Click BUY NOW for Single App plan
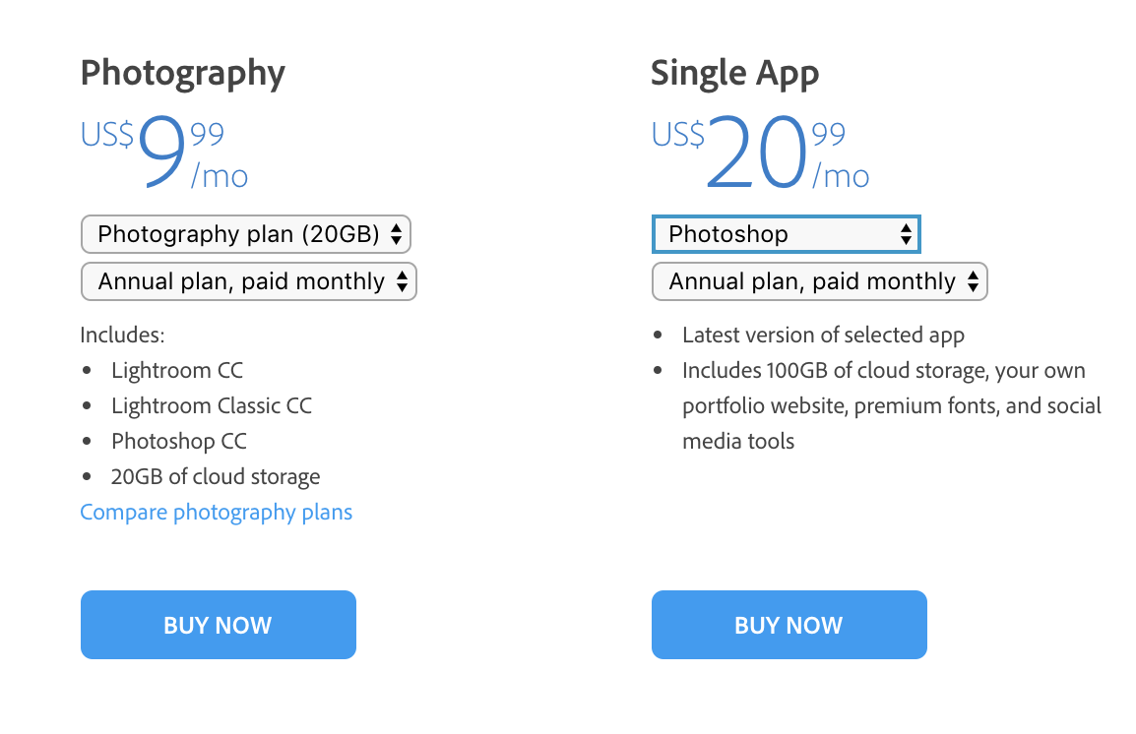This screenshot has height=734, width=1136. [x=789, y=625]
